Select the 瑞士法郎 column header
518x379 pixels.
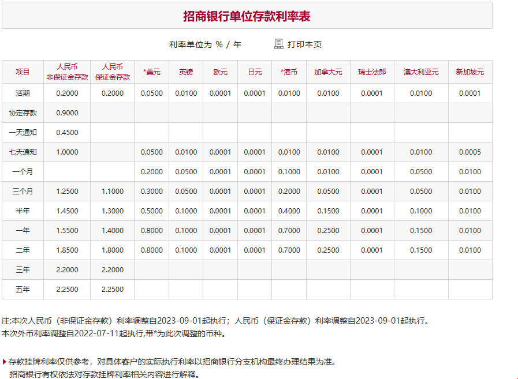pos(372,72)
